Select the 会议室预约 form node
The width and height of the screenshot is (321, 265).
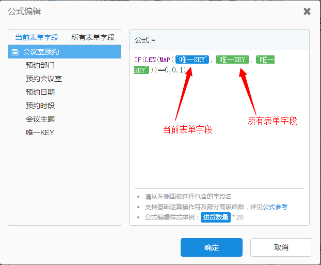(x=41, y=52)
